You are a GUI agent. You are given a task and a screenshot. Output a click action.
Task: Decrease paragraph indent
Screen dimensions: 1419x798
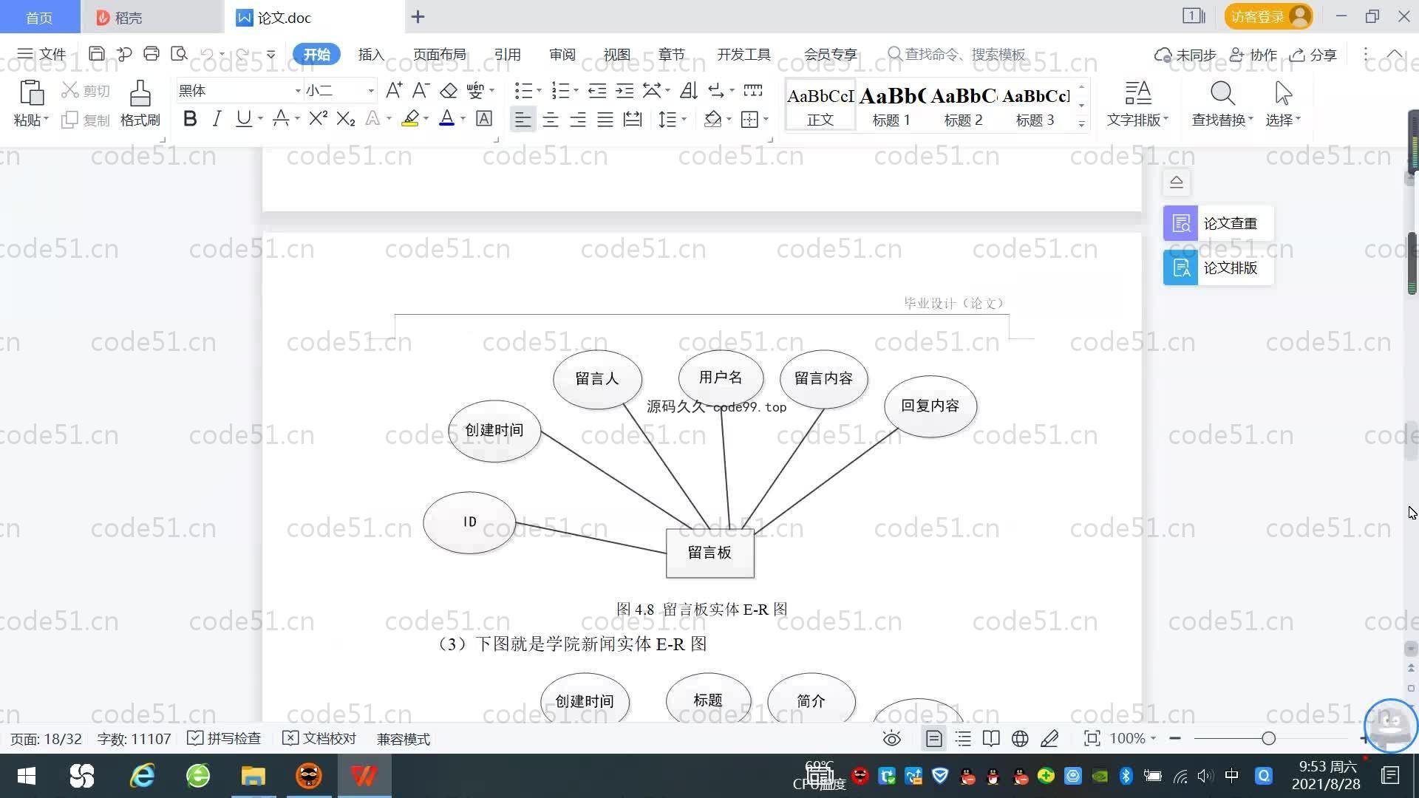597,90
